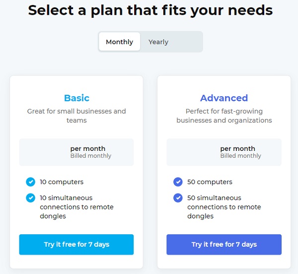This screenshot has width=298, height=274.
Task: Click the Billed monthly label under Advanced
Action: click(240, 156)
